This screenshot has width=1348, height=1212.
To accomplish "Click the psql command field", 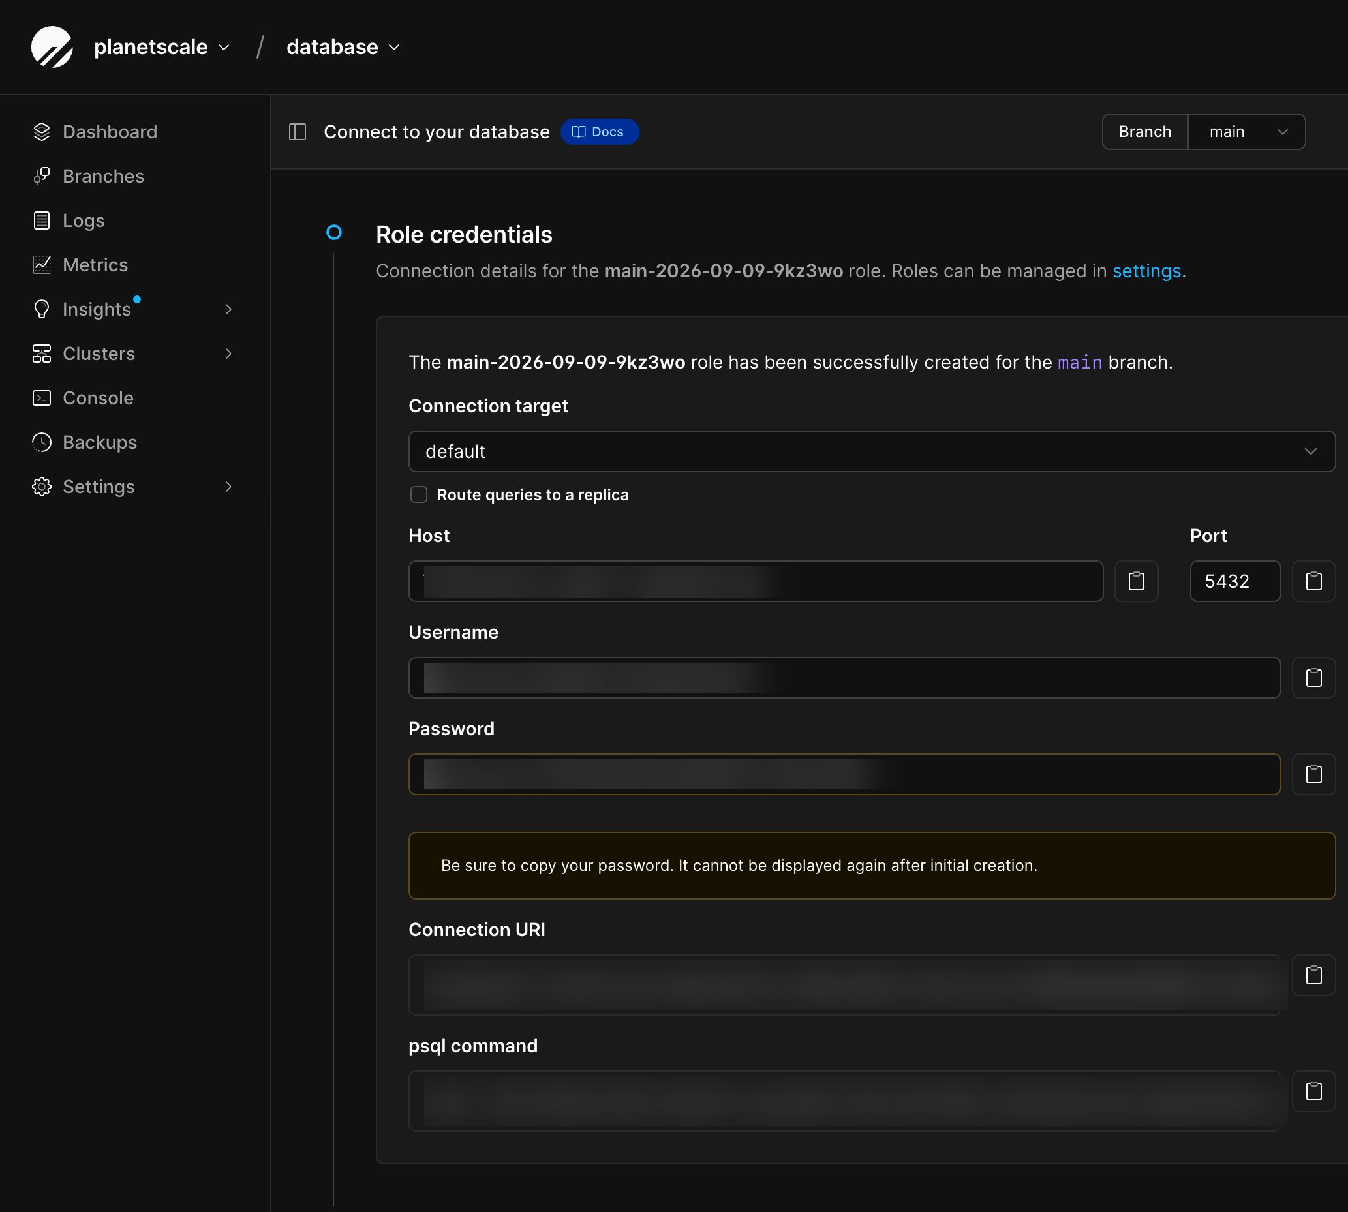I will coord(844,1101).
